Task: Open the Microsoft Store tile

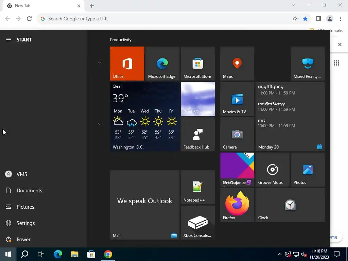Action: 198,64
